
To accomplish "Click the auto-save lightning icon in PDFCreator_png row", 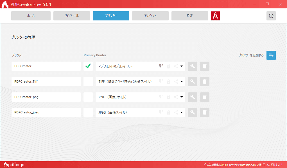I will [161, 97].
